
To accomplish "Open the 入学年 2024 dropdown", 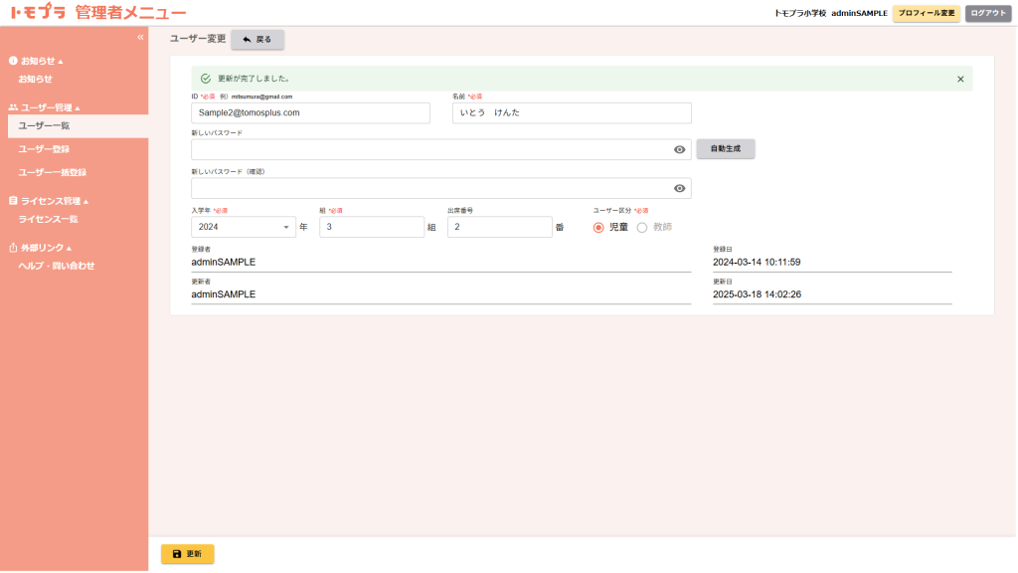I will coord(244,227).
